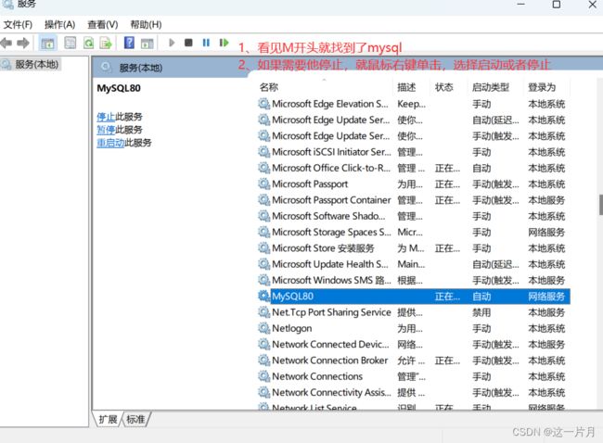
Task: Select the Microsoft Passport service row
Action: click(414, 184)
